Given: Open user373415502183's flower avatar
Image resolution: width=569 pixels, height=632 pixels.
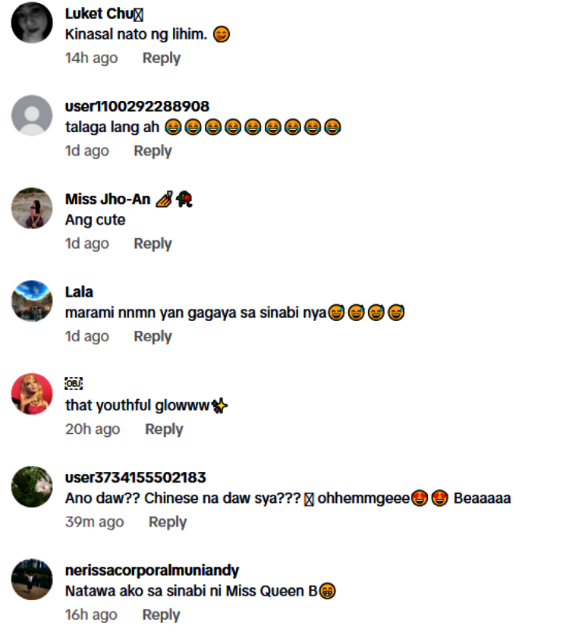Looking at the screenshot, I should (x=32, y=486).
